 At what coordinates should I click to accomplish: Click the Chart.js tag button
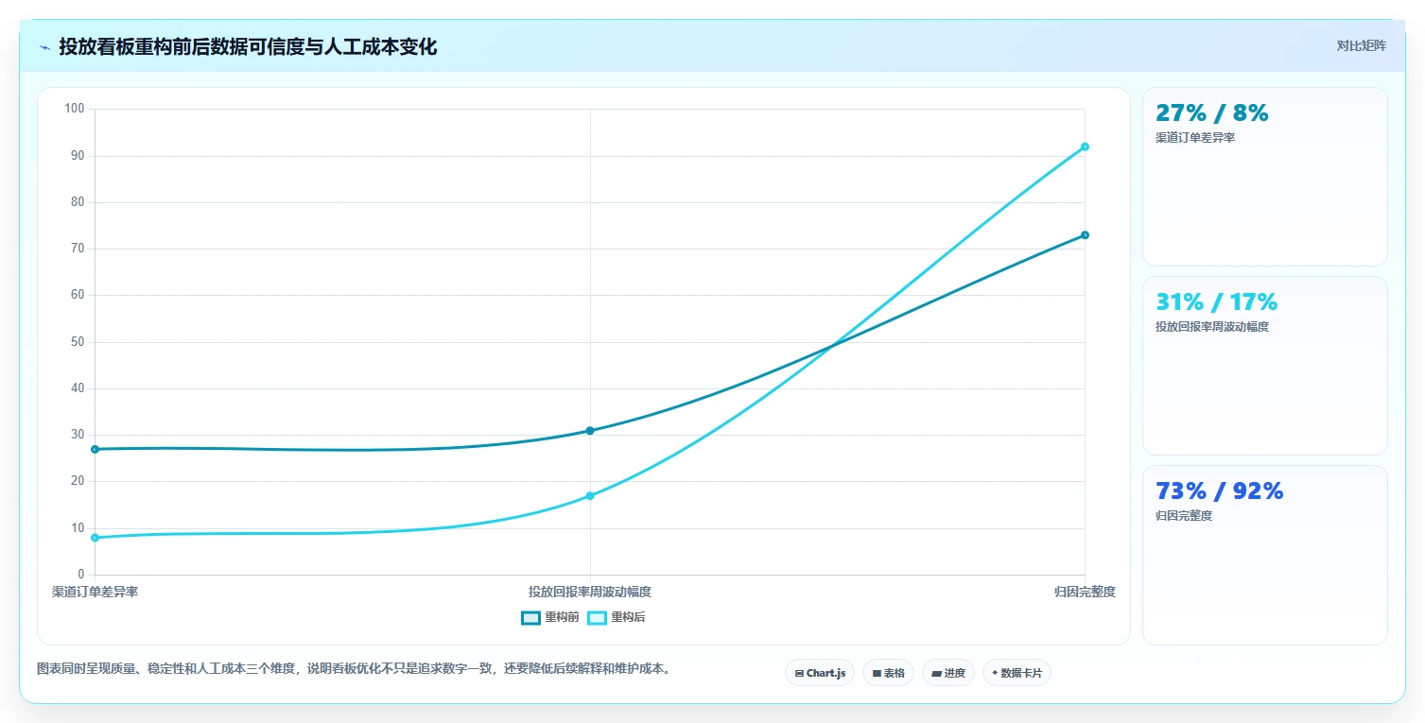tap(820, 673)
